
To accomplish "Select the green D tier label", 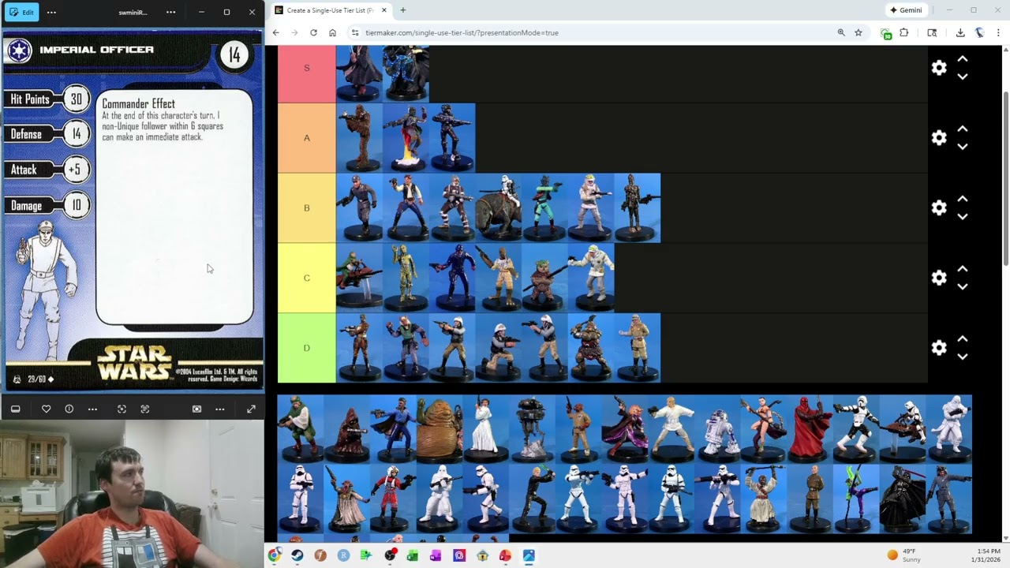I will tap(307, 348).
